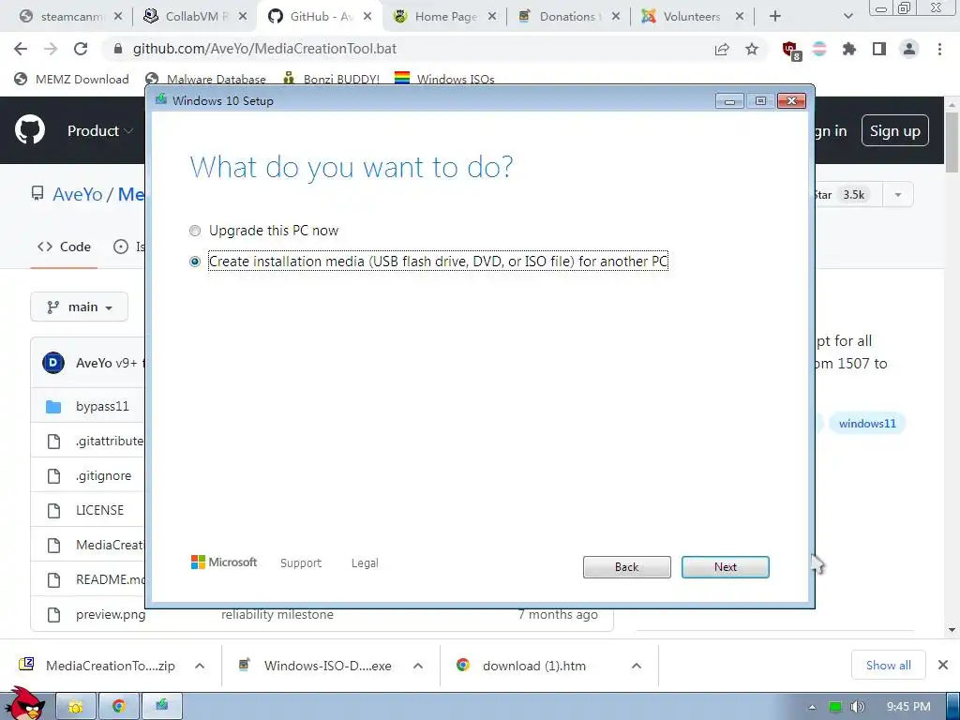
Task: Open the MEMZ Download bookmark
Action: pos(71,79)
